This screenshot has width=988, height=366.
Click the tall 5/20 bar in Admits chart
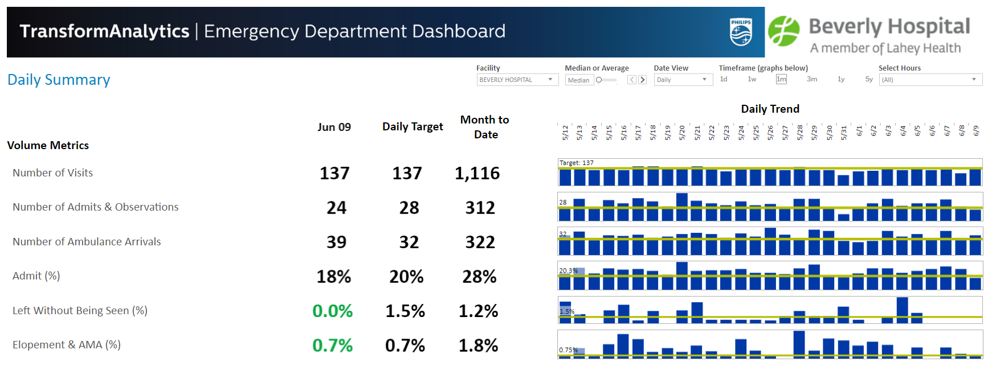coord(681,207)
